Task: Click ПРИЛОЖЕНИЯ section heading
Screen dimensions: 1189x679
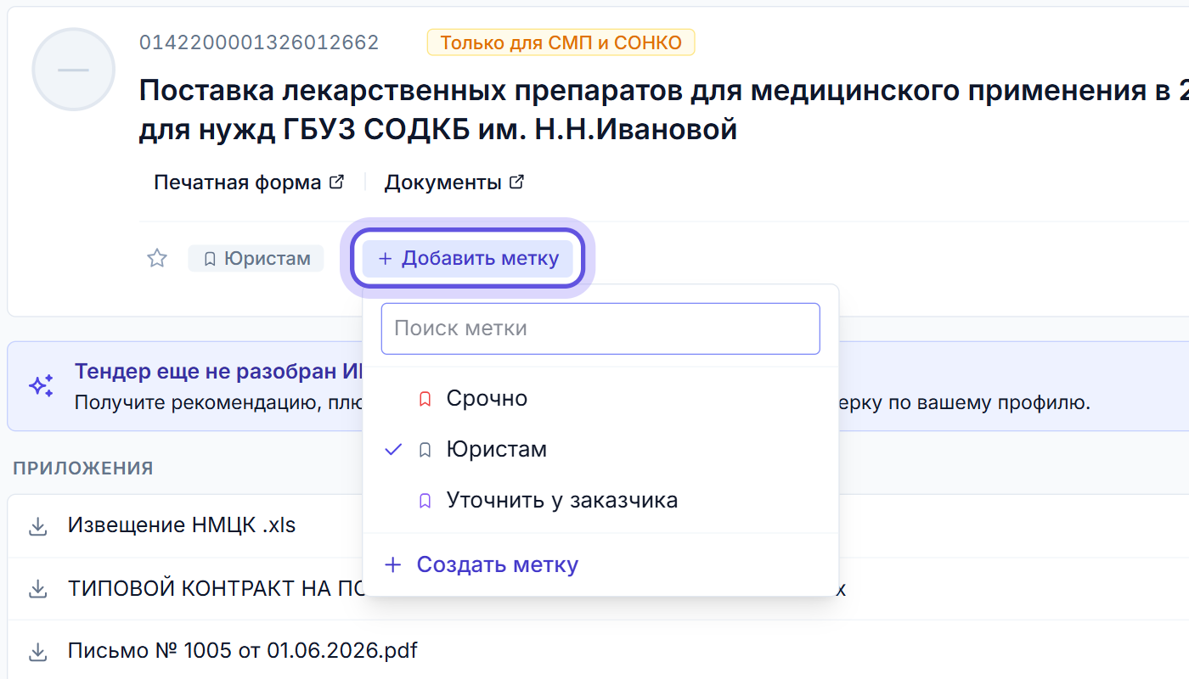Action: point(83,469)
